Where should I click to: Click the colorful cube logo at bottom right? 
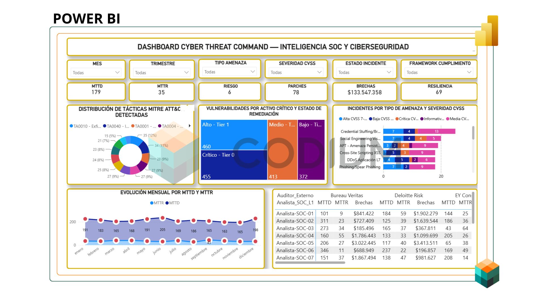(487, 273)
